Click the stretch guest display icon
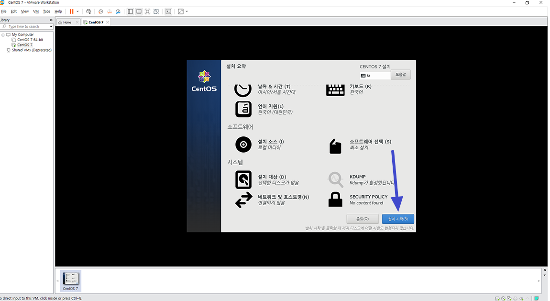550x301 pixels. coord(181,11)
